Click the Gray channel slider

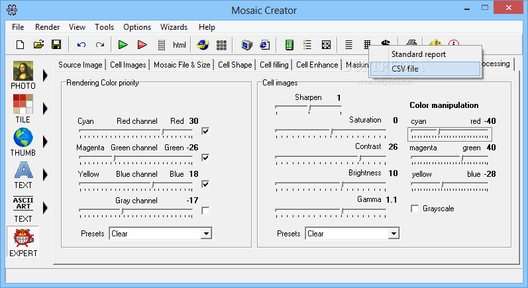pyautogui.click(x=136, y=213)
